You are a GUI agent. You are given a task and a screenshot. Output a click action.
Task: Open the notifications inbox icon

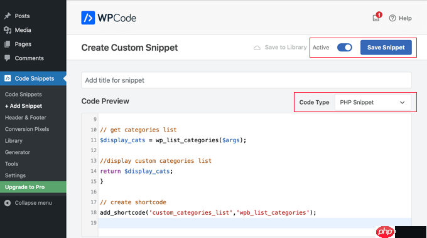[376, 18]
